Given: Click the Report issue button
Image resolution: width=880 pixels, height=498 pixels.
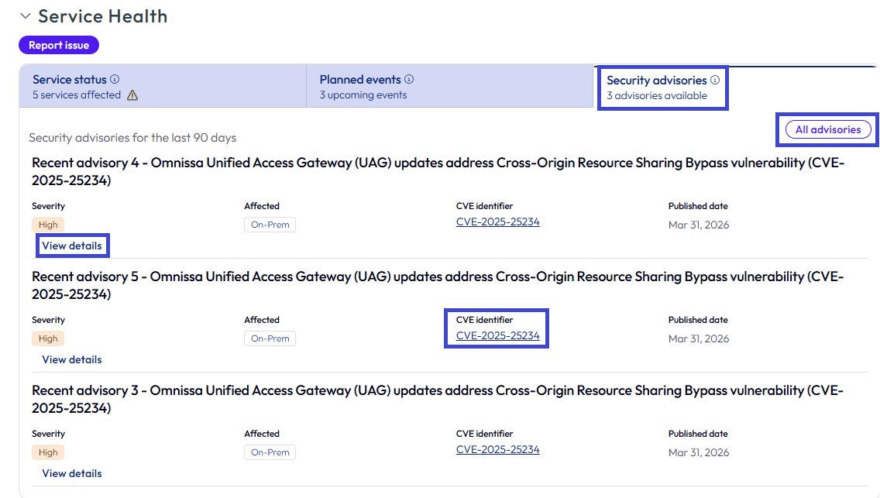Looking at the screenshot, I should (59, 46).
